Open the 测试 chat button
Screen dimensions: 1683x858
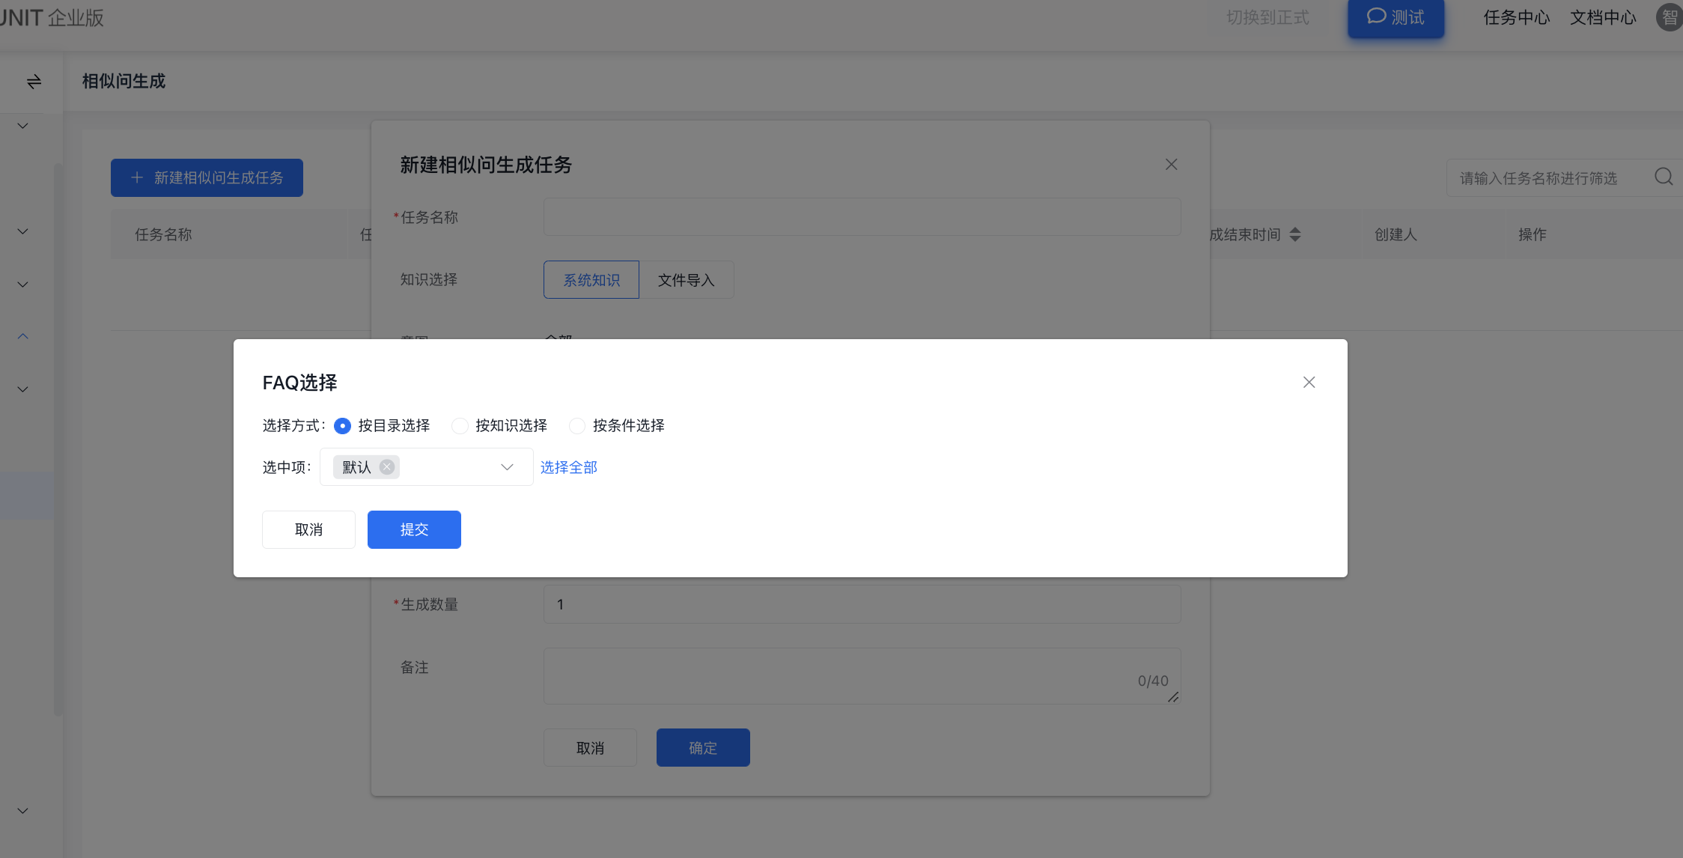(1396, 18)
